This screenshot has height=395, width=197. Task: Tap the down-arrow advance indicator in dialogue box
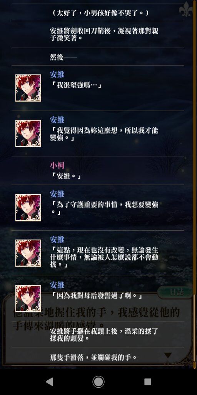click(x=168, y=355)
